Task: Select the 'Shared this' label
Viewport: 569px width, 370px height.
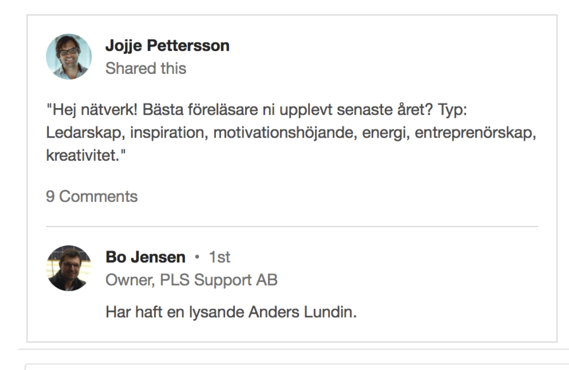Action: point(146,68)
